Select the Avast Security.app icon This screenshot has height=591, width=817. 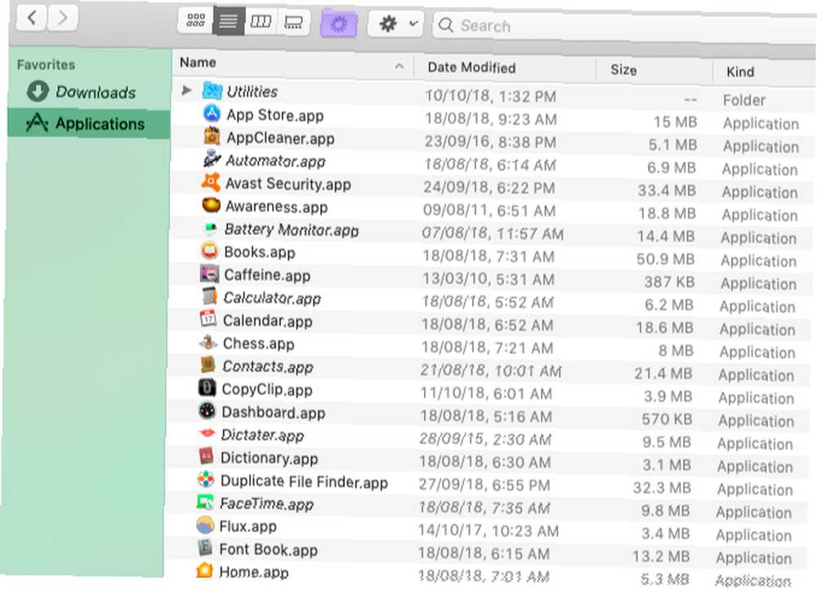(x=211, y=182)
